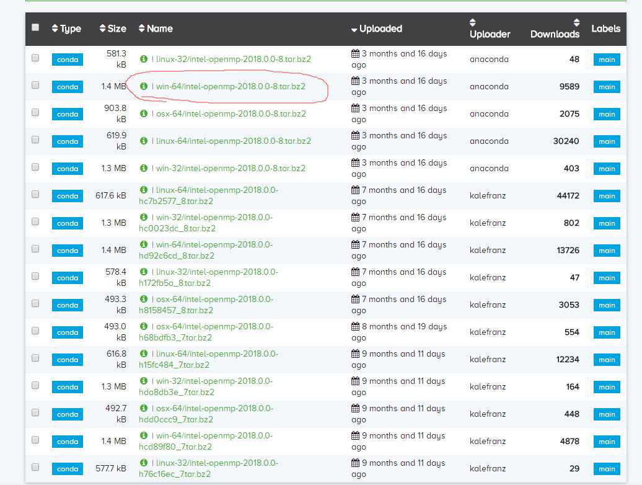
Task: Click the 44172 downloads count
Action: coord(568,196)
